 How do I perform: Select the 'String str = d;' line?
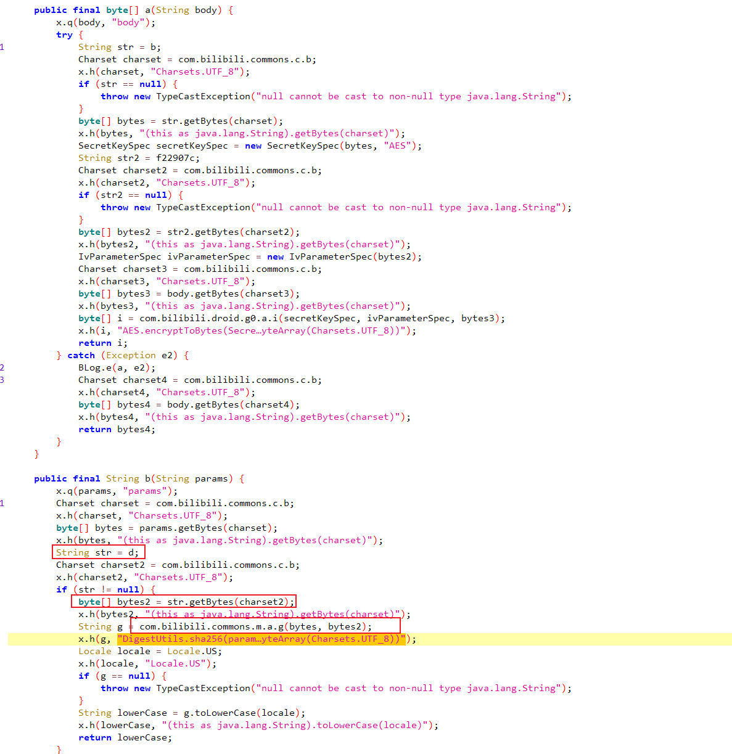click(97, 552)
